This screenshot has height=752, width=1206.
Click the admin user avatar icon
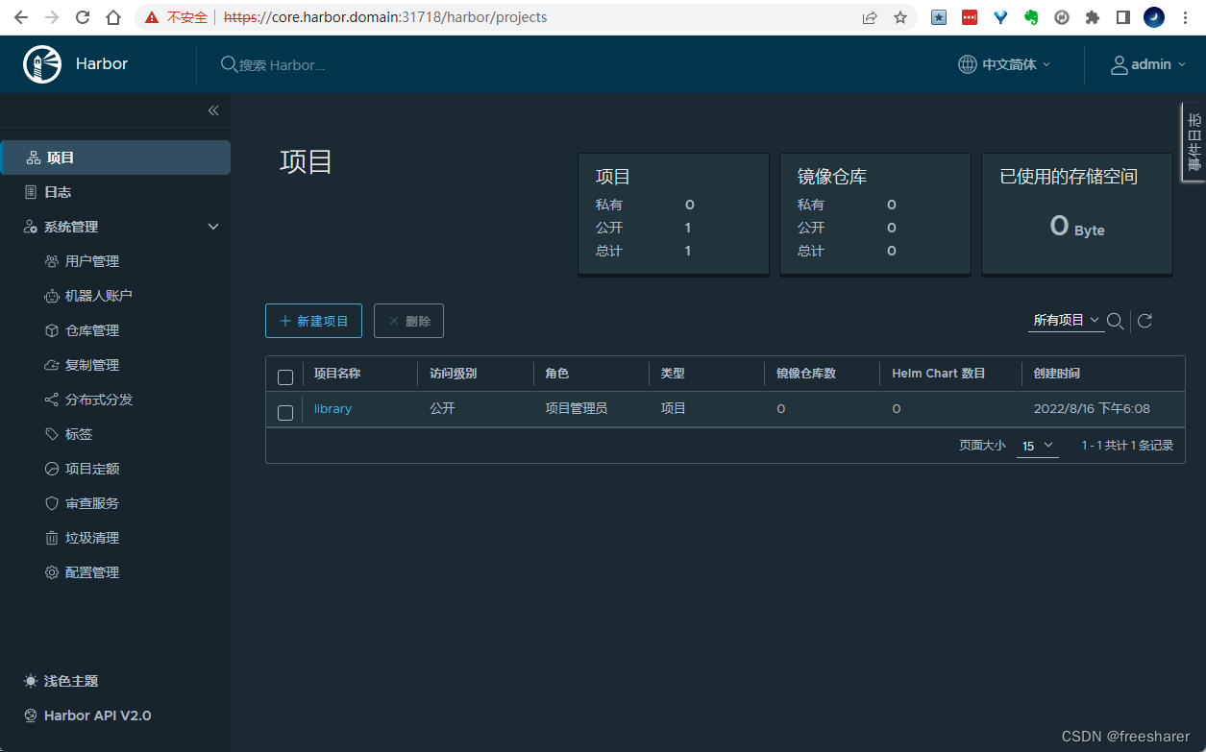(x=1120, y=64)
